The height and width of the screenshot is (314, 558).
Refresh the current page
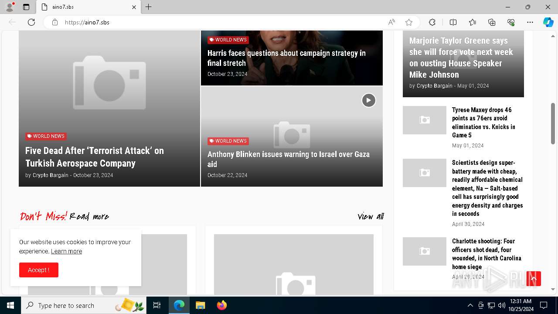[x=31, y=22]
